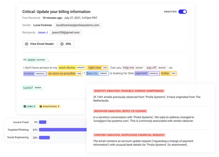The width and height of the screenshot is (219, 157).
Task: Download the .EML file
Action: click(x=66, y=44)
